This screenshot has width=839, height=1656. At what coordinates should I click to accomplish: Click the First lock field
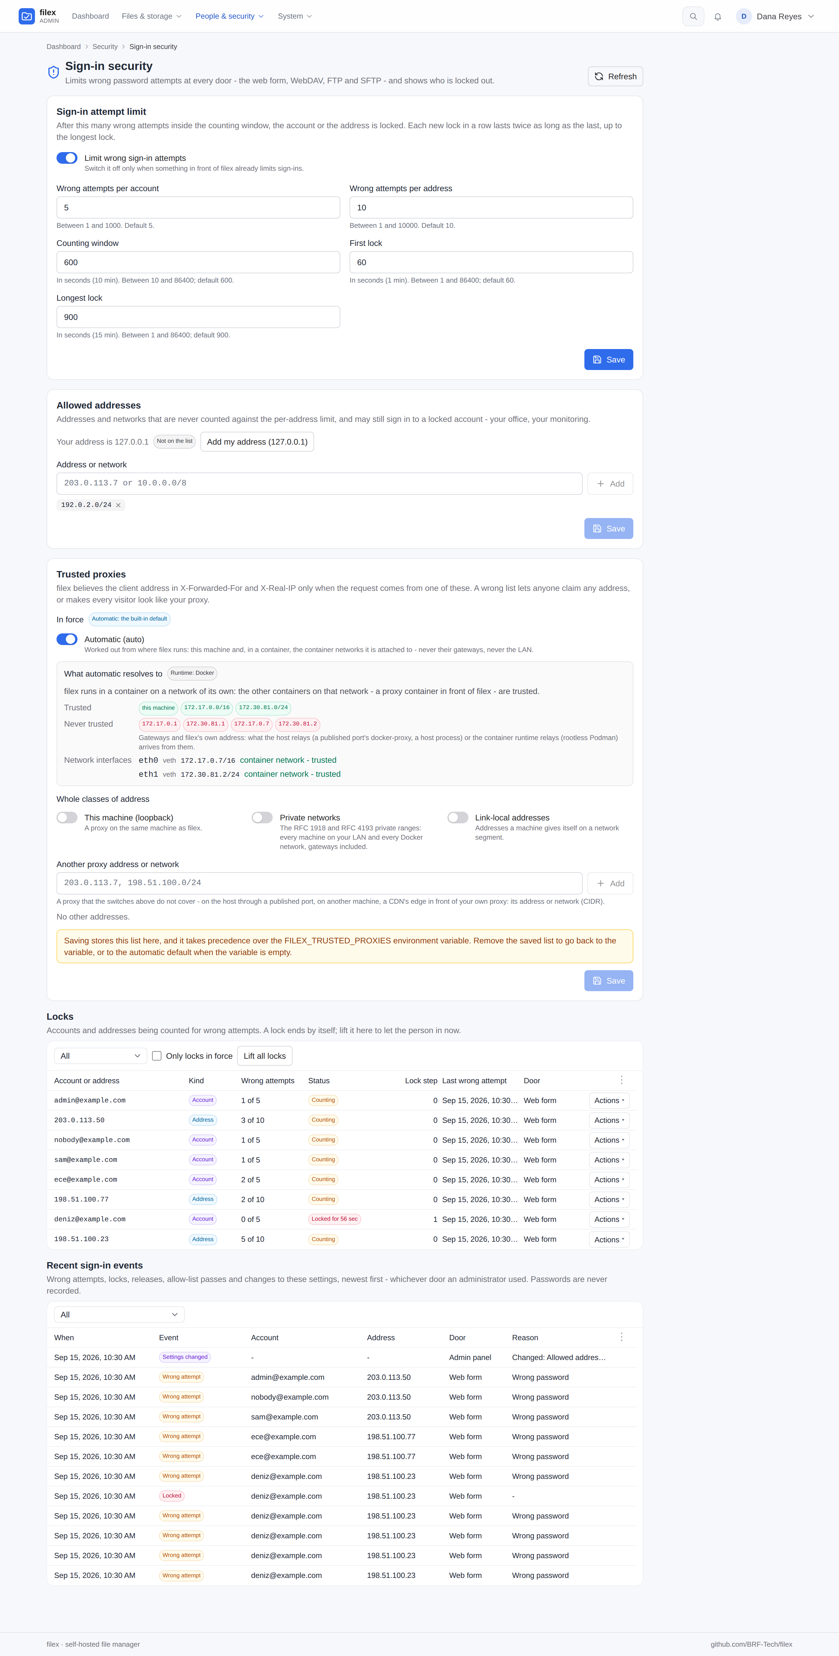pos(491,262)
